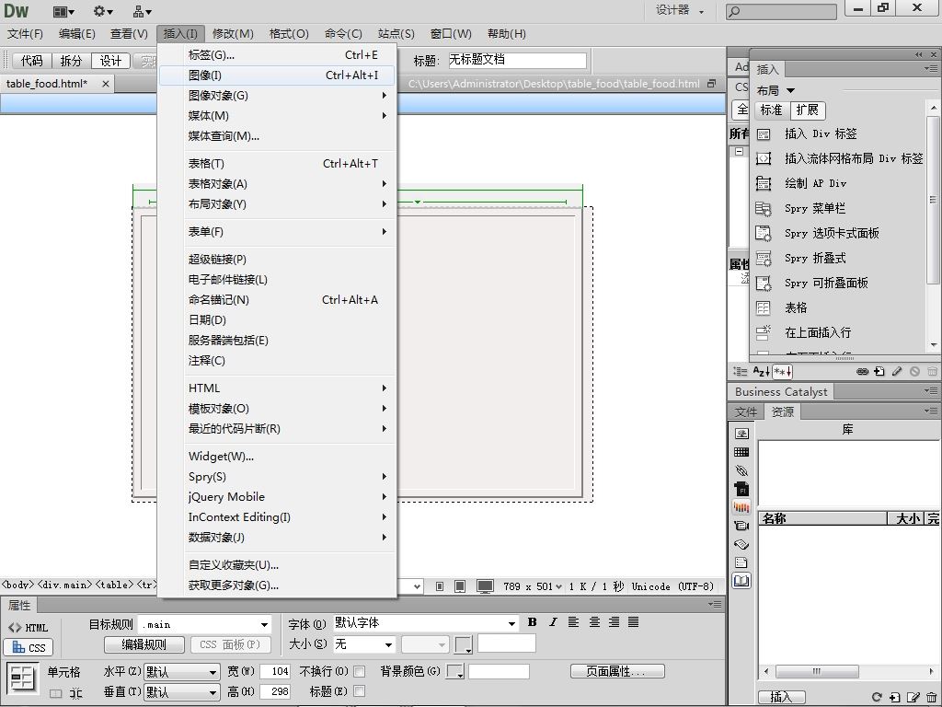Image resolution: width=942 pixels, height=707 pixels.
Task: Choose Hyperlink from Insert menu
Action: (x=277, y=259)
